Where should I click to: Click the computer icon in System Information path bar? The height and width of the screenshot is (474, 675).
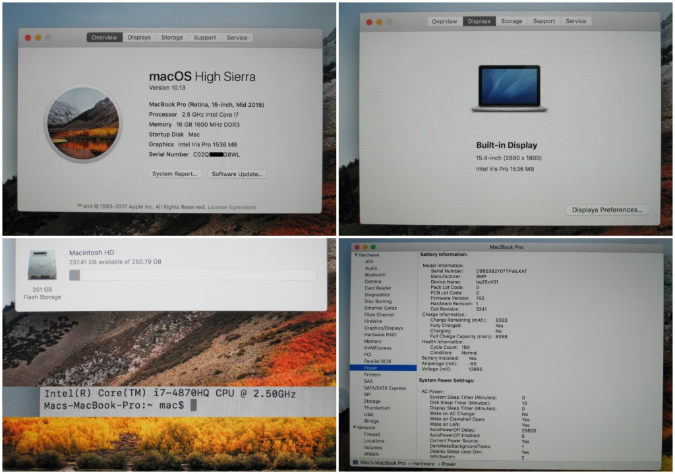pyautogui.click(x=355, y=463)
